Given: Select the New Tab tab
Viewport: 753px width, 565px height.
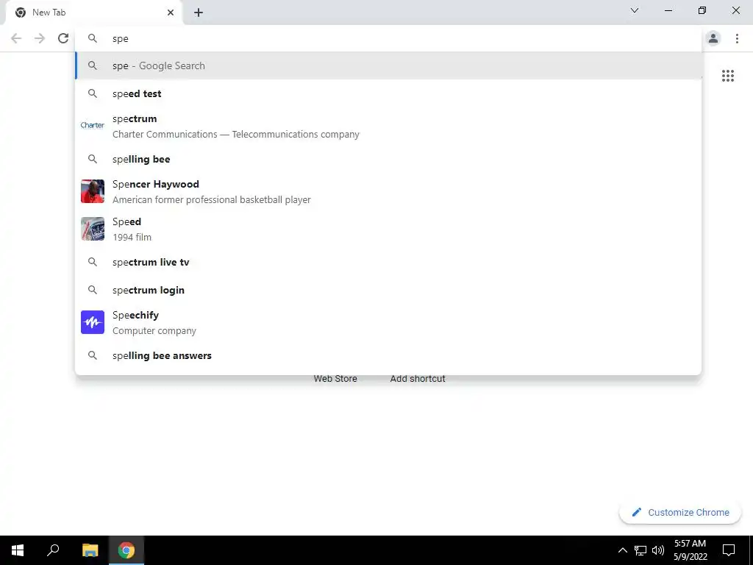Looking at the screenshot, I should (93, 13).
